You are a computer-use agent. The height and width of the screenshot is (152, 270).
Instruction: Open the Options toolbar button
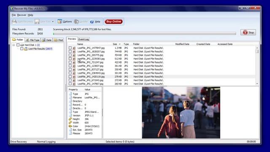point(65,22)
